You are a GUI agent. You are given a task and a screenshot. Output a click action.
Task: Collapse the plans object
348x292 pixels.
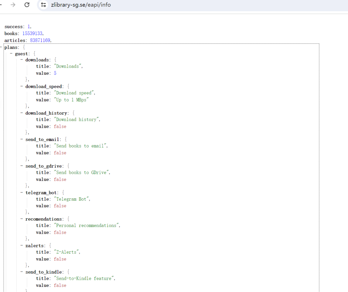coord(1,47)
